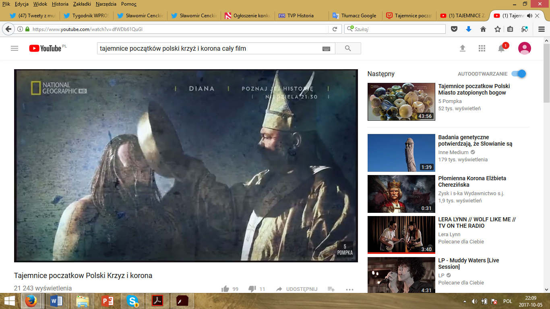This screenshot has width=550, height=309.
Task: Open File Explorer from the taskbar
Action: click(x=82, y=301)
